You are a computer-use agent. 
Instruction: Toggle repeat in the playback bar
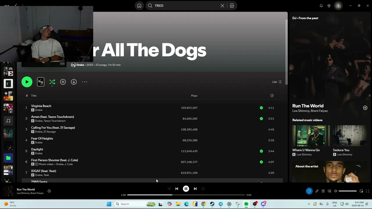click(203, 189)
